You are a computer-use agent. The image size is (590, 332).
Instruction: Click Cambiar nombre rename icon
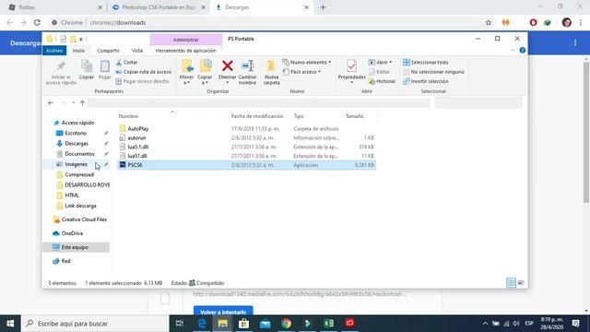[247, 72]
